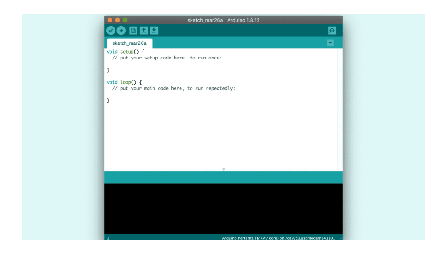The height and width of the screenshot is (253, 444).
Task: Maximize the window using the green button
Action: (125, 20)
